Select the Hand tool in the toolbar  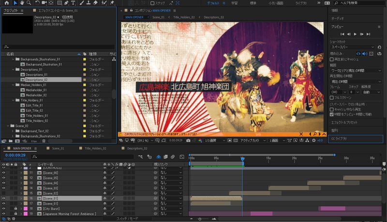click(23, 3)
